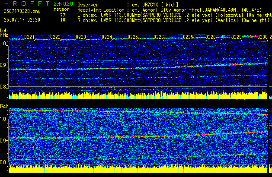Image resolution: width=272 pixels, height=177 pixels.
Task: Click the "Receiving Location" header line
Action: coord(170,10)
